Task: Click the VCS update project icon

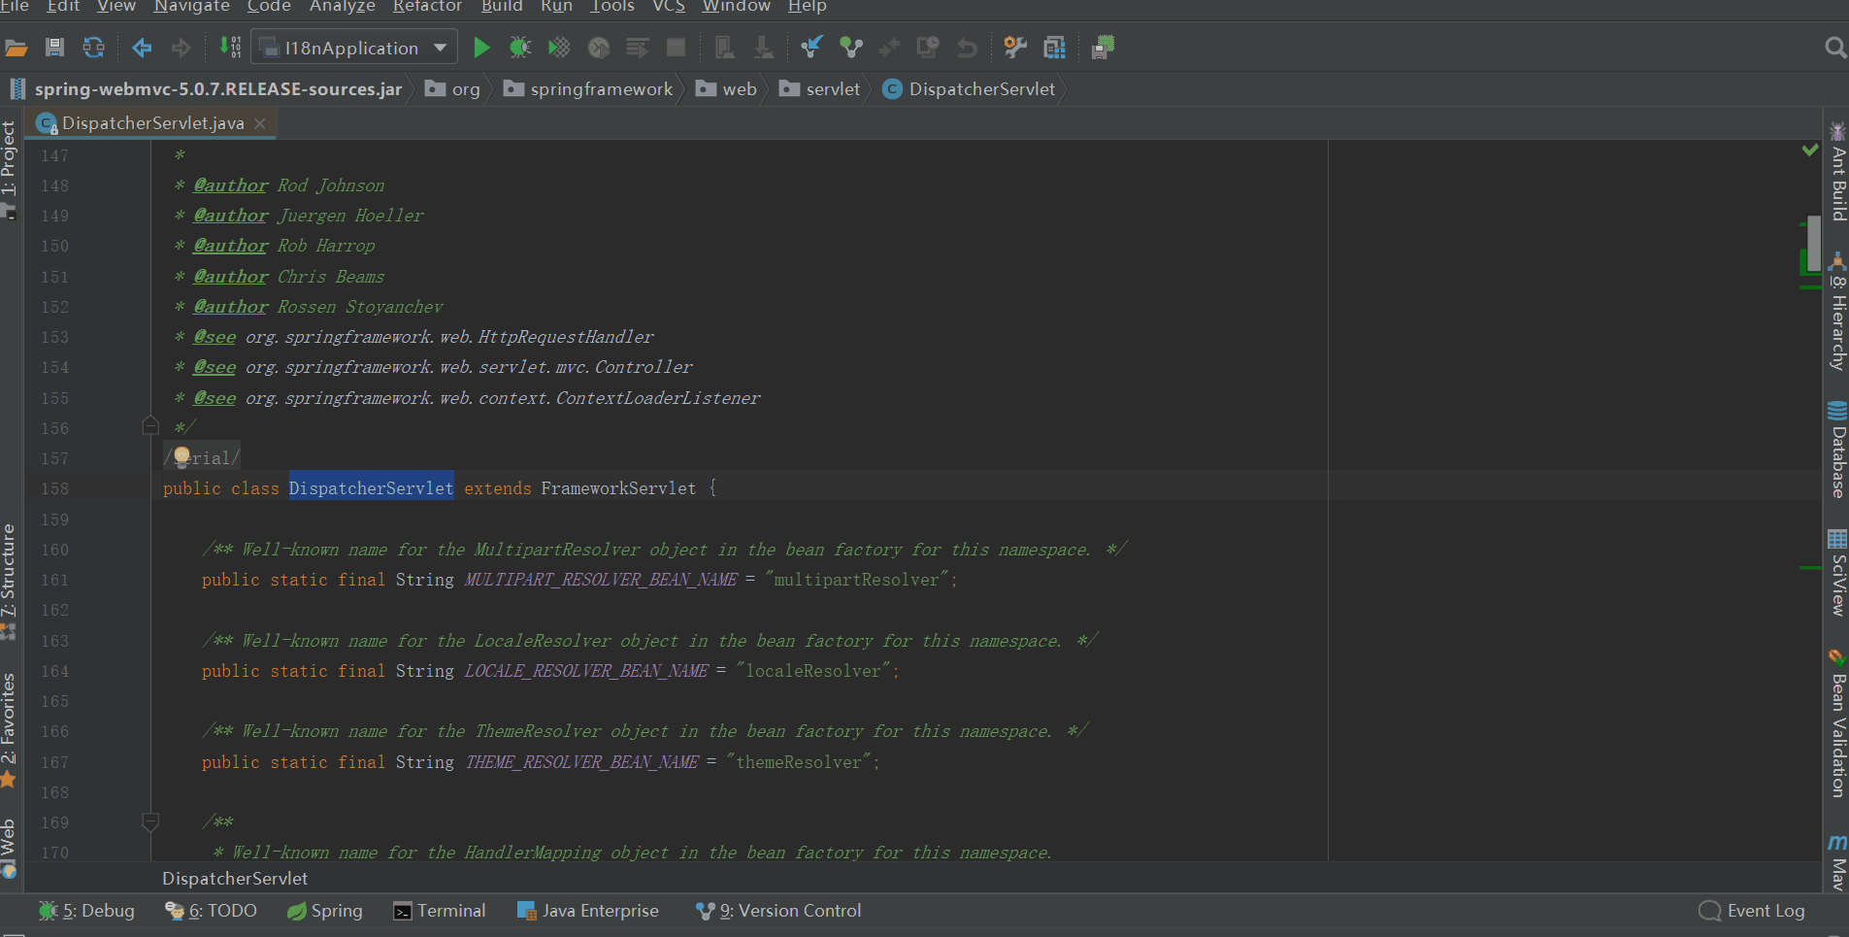Action: pyautogui.click(x=811, y=48)
